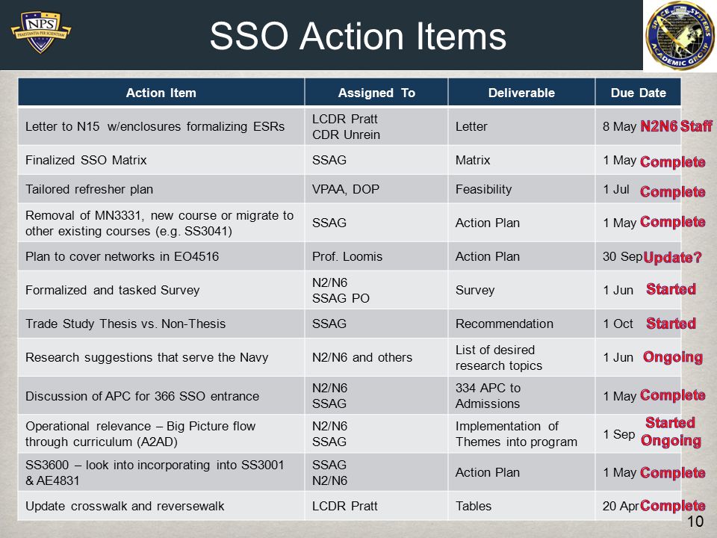Click the 'Deliverable' column header
The image size is (717, 538).
pos(521,93)
